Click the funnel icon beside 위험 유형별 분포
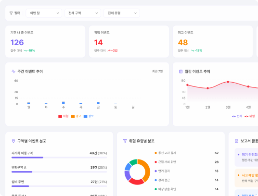 tap(125, 141)
